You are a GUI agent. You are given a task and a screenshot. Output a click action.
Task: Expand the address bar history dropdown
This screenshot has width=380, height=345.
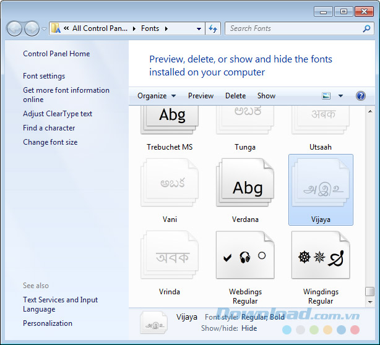(x=199, y=28)
